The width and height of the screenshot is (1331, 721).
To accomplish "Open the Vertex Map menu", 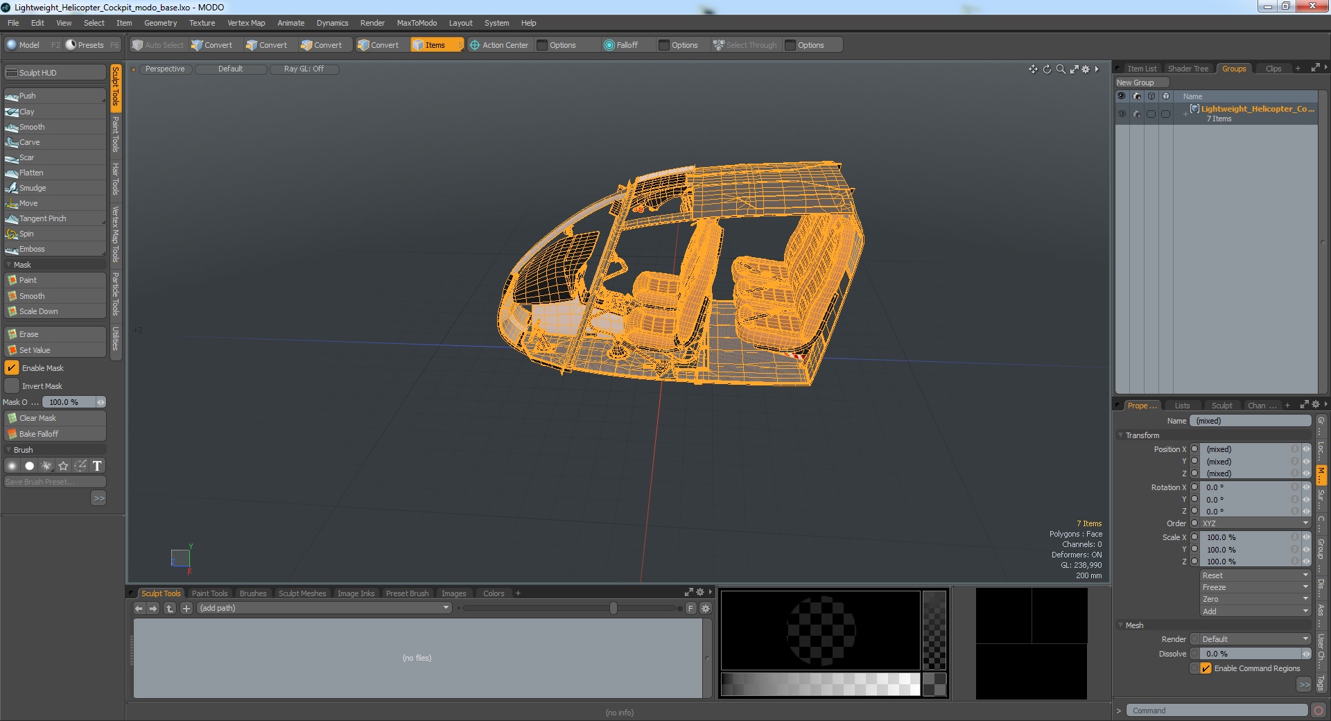I will pos(246,23).
